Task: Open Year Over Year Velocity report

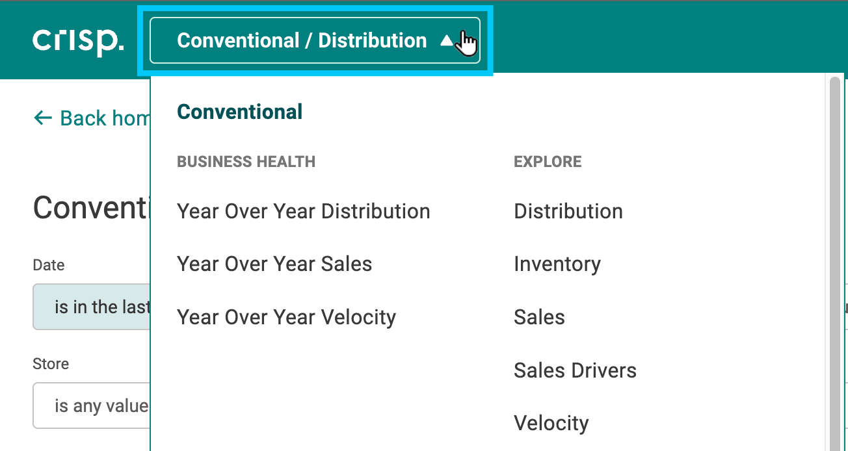Action: (286, 316)
